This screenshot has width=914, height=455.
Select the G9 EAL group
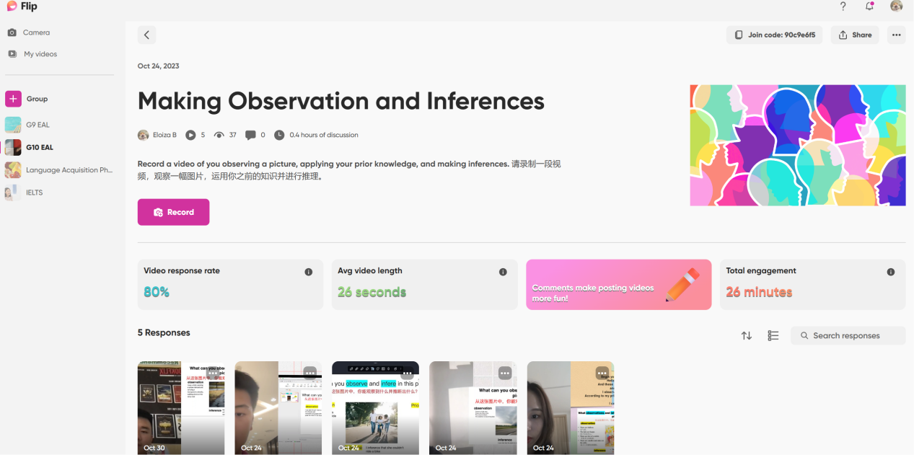[38, 125]
